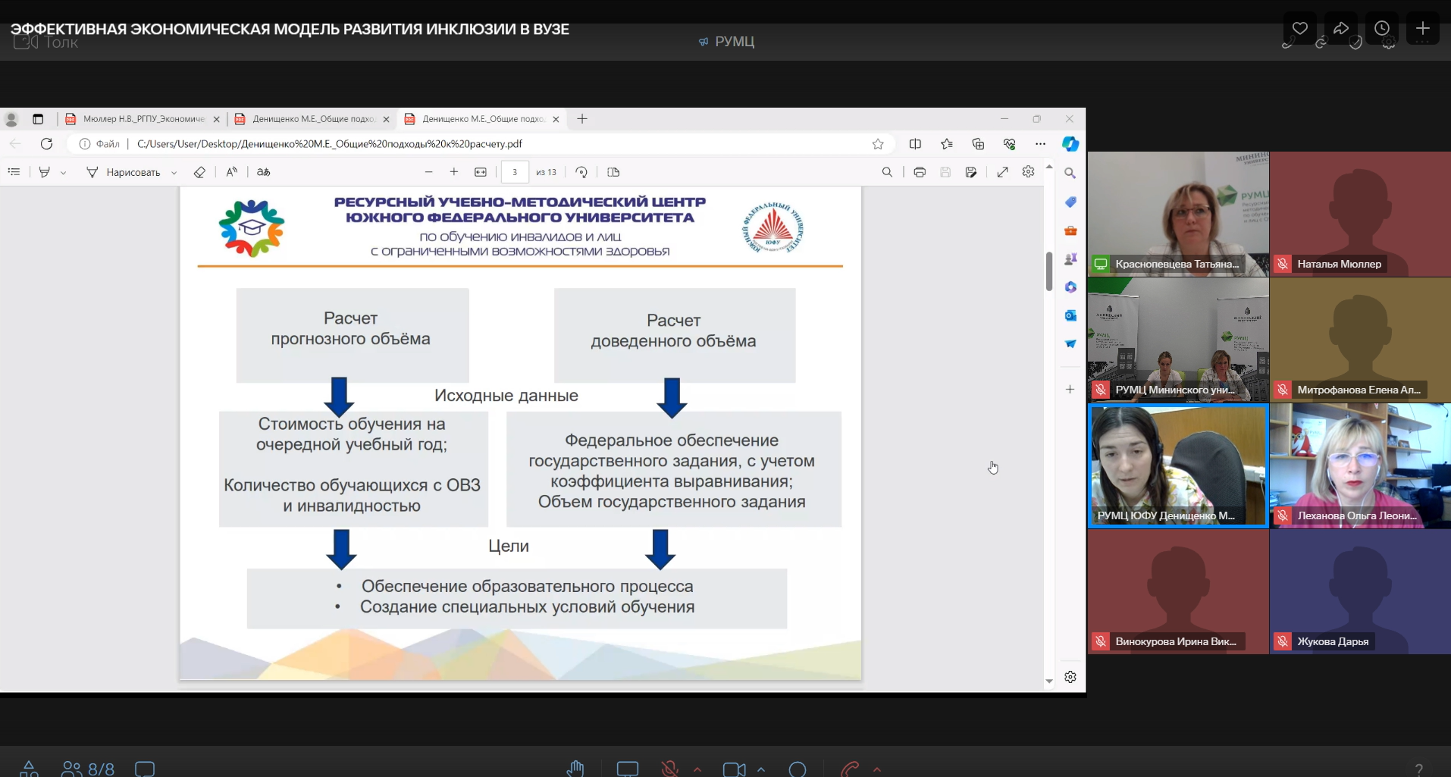
Task: Click the heart (like) icon
Action: click(x=1299, y=29)
